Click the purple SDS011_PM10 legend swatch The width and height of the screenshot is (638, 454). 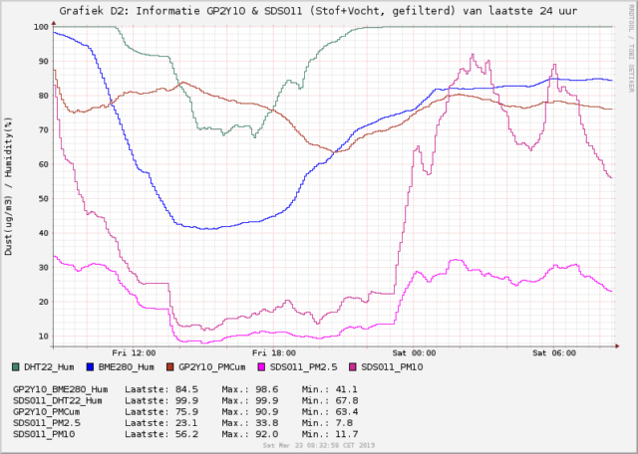point(354,366)
